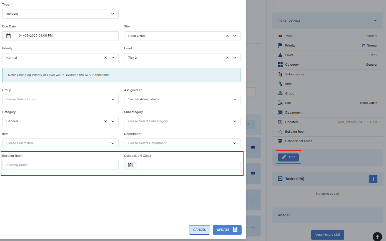Click the Building Room text field
The width and height of the screenshot is (386, 241).
[x=60, y=165]
